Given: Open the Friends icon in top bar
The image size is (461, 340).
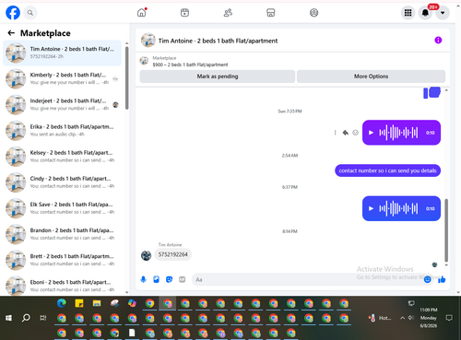Looking at the screenshot, I should pos(228,13).
